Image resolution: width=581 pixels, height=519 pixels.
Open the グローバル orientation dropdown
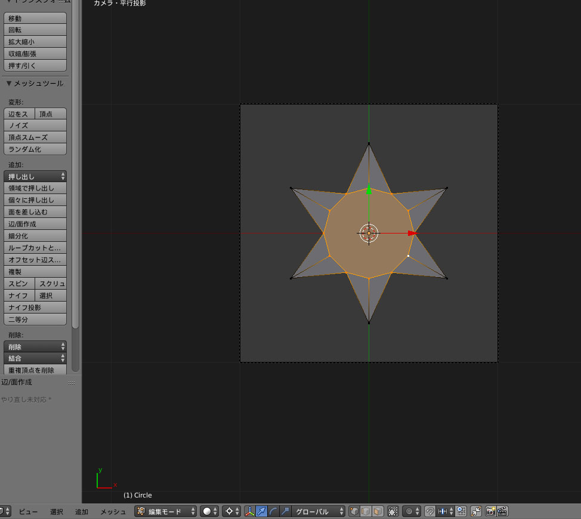(x=319, y=511)
